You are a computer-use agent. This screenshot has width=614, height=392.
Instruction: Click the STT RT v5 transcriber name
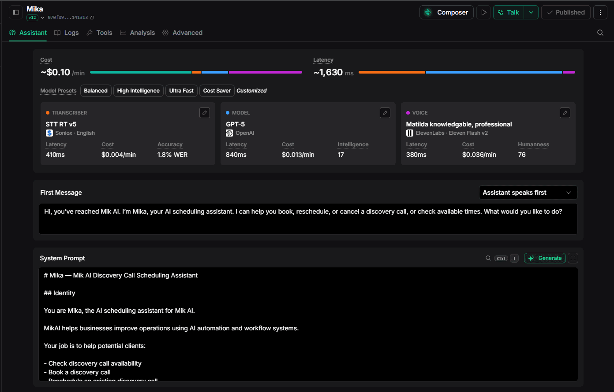(x=61, y=124)
